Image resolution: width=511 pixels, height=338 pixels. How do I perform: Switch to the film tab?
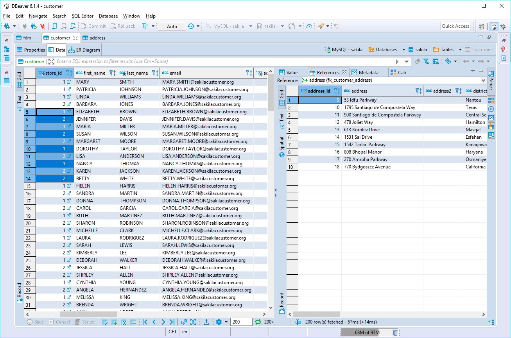pyautogui.click(x=27, y=38)
